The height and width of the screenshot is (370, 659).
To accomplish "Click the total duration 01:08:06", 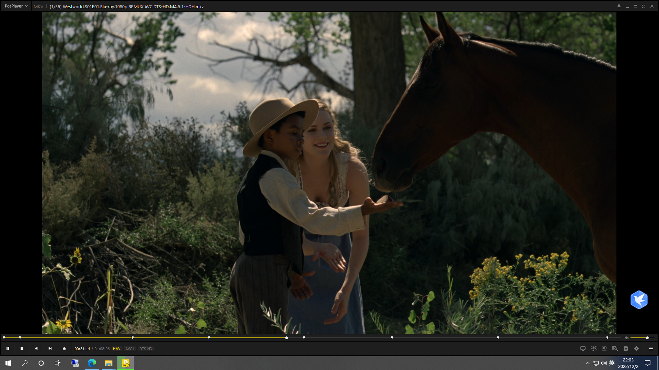I will coord(102,349).
